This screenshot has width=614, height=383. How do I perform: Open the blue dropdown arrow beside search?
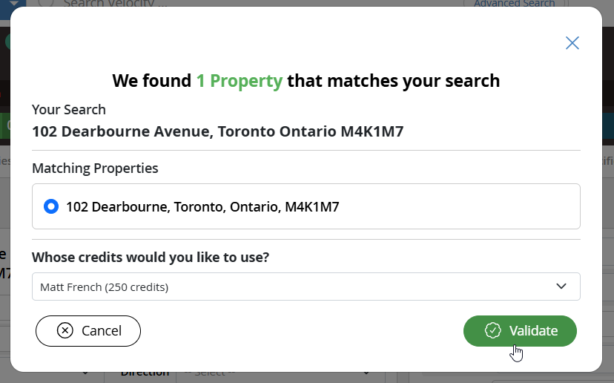point(12,3)
